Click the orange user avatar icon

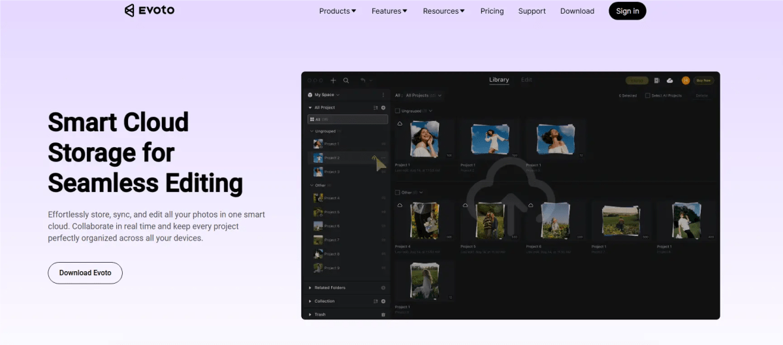point(686,80)
